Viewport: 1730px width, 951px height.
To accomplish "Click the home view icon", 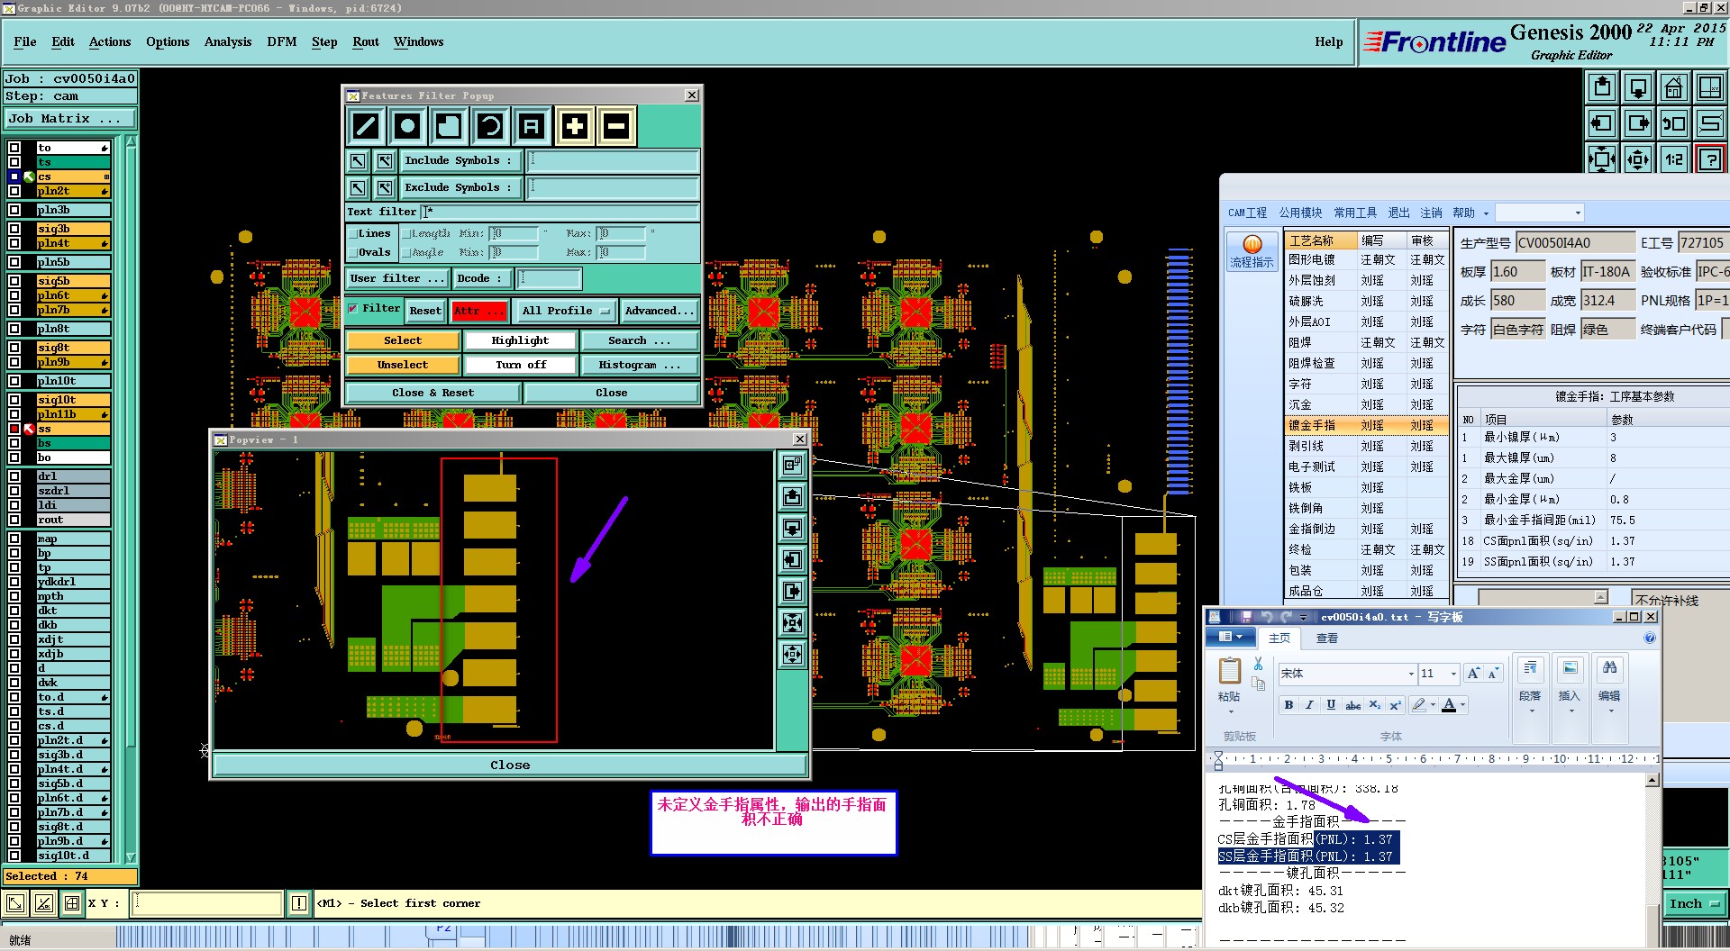I will (1673, 87).
